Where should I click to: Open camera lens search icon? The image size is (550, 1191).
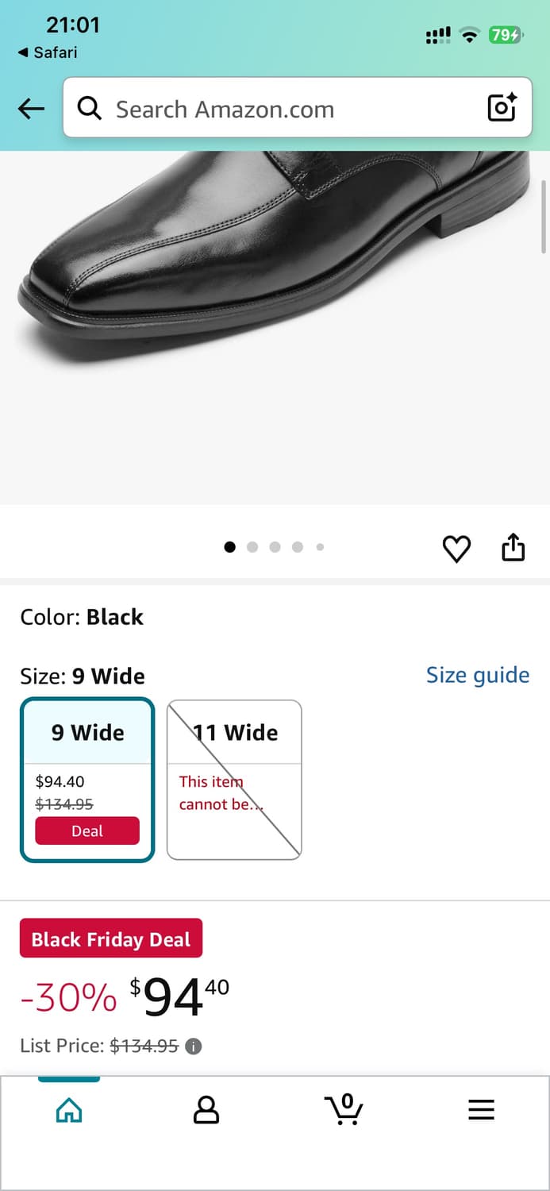click(x=502, y=108)
